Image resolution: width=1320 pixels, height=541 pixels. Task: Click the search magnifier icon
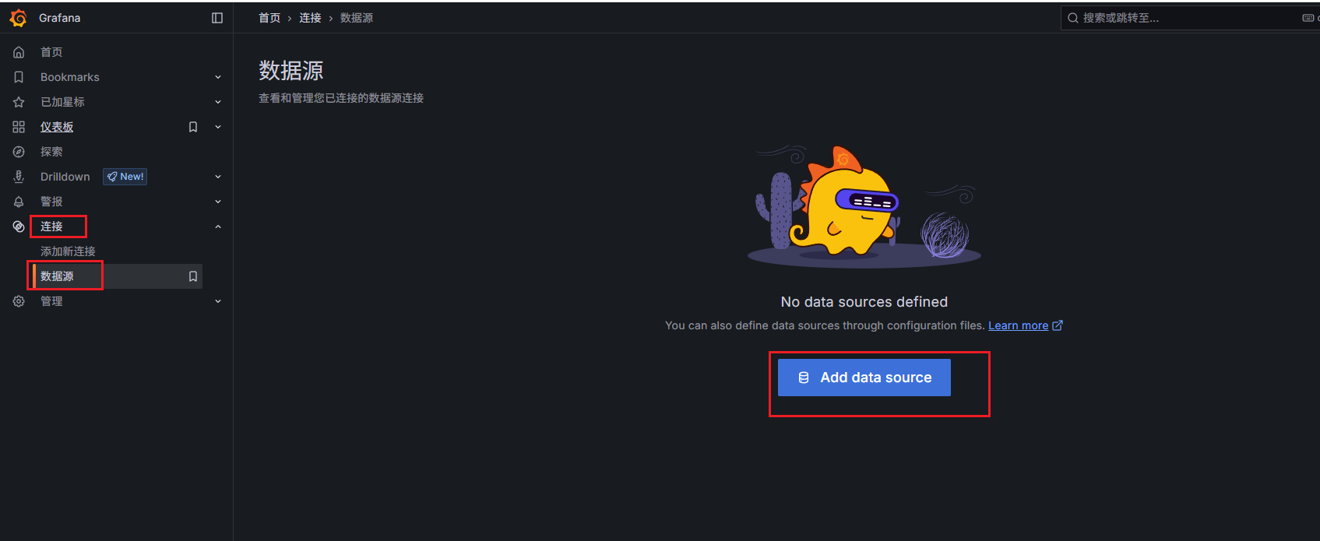(x=1073, y=18)
